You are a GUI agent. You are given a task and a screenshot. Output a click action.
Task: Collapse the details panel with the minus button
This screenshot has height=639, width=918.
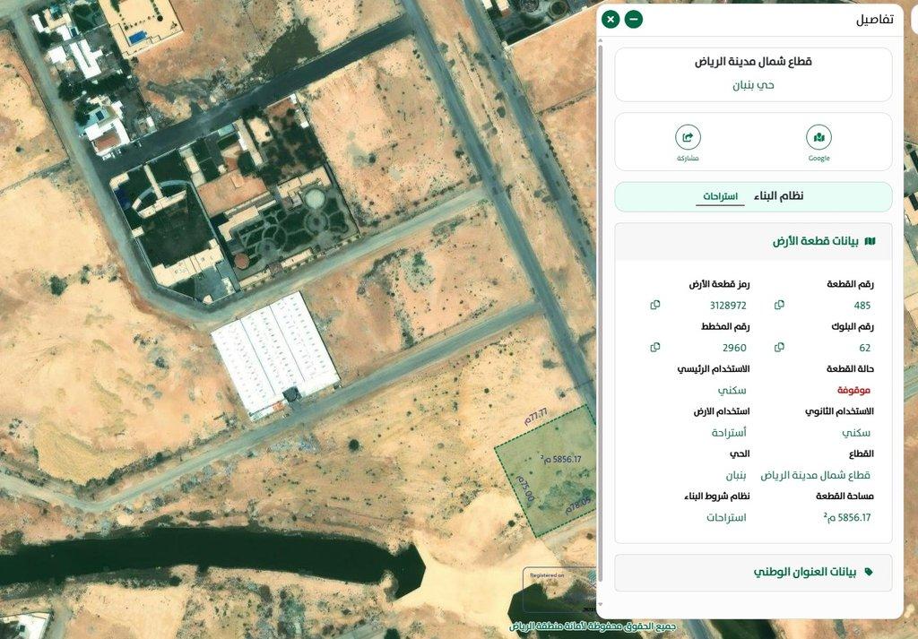633,20
